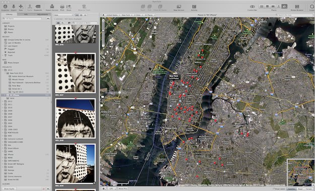Open the Keywords tag icon

pyautogui.click(x=38, y=7)
